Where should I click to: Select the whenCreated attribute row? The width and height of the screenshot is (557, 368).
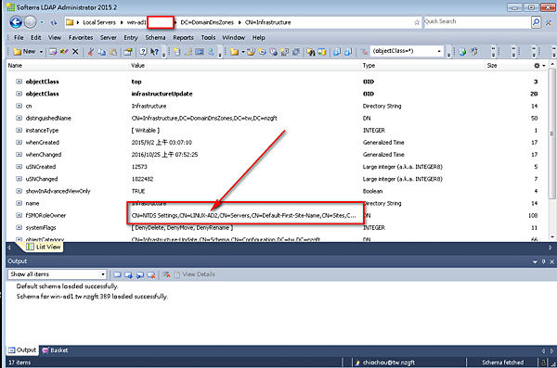point(277,143)
